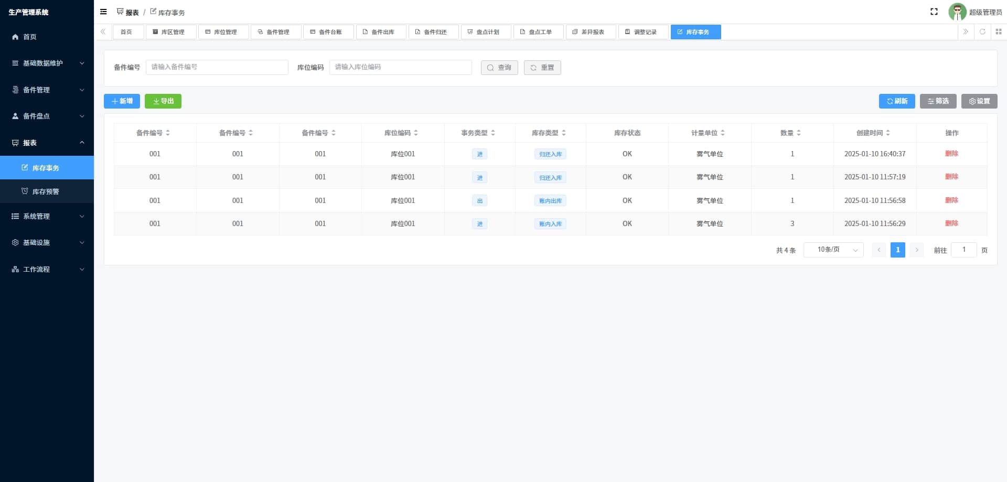Sort by 事务类型 column
1007x482 pixels.
click(x=493, y=133)
